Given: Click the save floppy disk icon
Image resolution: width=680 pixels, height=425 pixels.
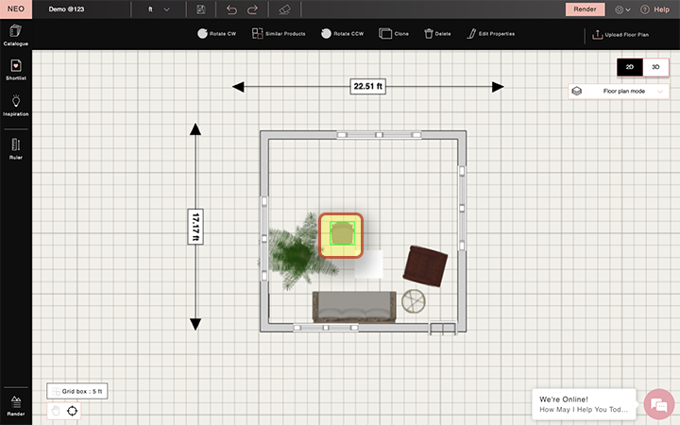Looking at the screenshot, I should pyautogui.click(x=201, y=9).
